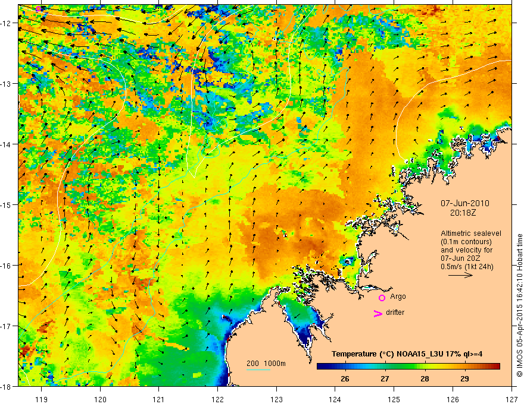The image size is (524, 404).
Task: Click longitude label 122 on bottom axis
Action: coord(217,399)
